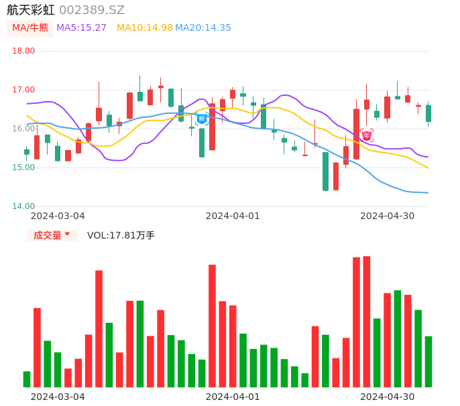
Task: Click the 2024-03-04 date label under volume chart
Action: pyautogui.click(x=58, y=397)
